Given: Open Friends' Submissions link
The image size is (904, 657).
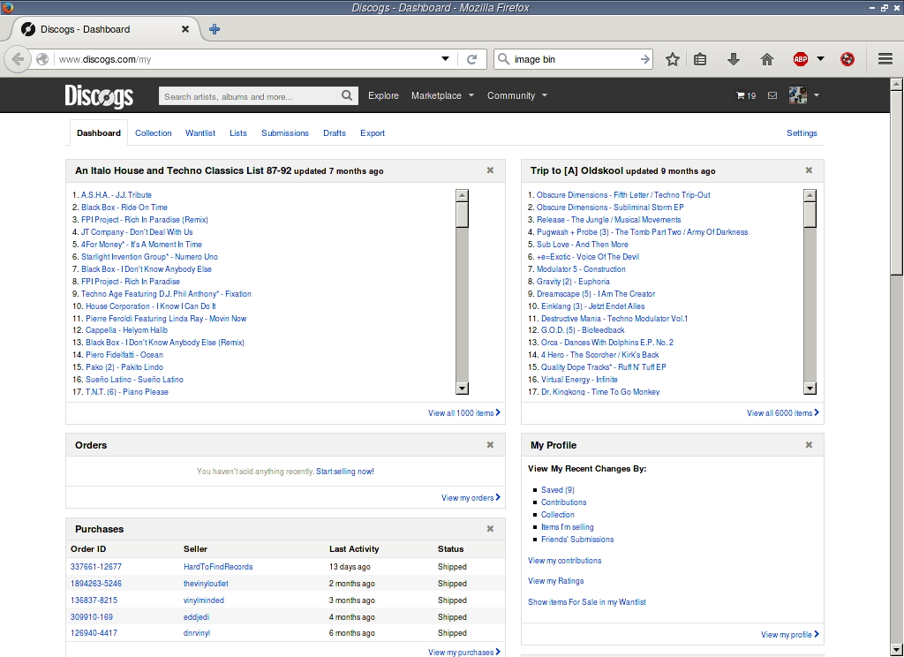Looking at the screenshot, I should [x=577, y=540].
